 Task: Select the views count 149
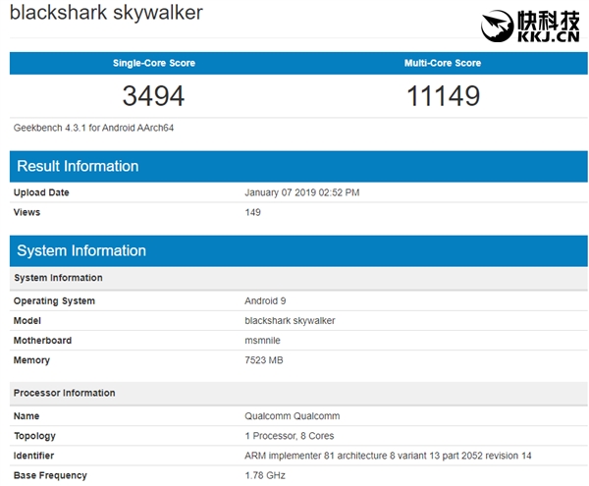coord(253,212)
